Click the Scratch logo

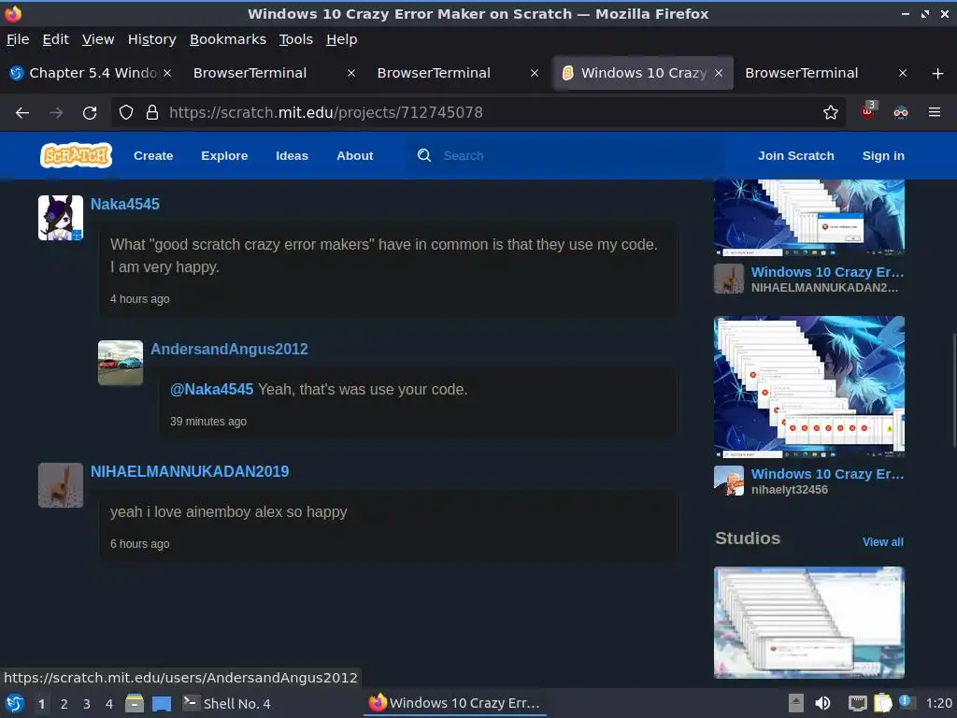tap(76, 155)
